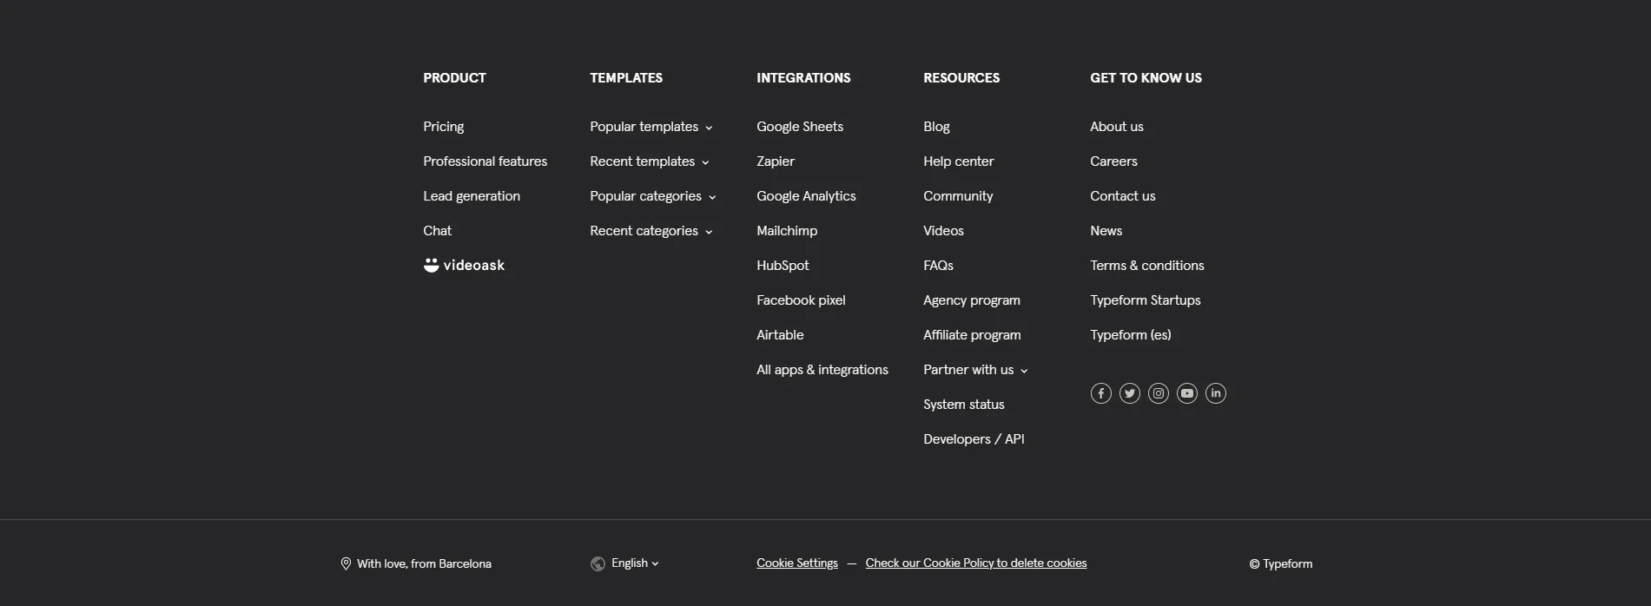Click 'With love, from Barcelona' text
The image size is (1651, 606).
coord(424,564)
